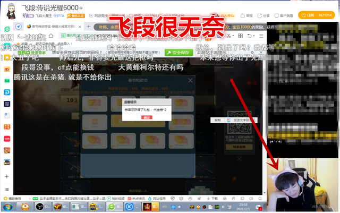Open the green mail sidebar icon
This screenshot has height=213, width=340.
[7, 81]
